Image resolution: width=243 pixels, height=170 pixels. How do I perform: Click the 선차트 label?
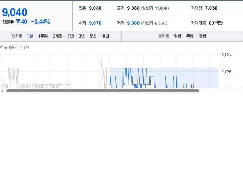click(17, 36)
